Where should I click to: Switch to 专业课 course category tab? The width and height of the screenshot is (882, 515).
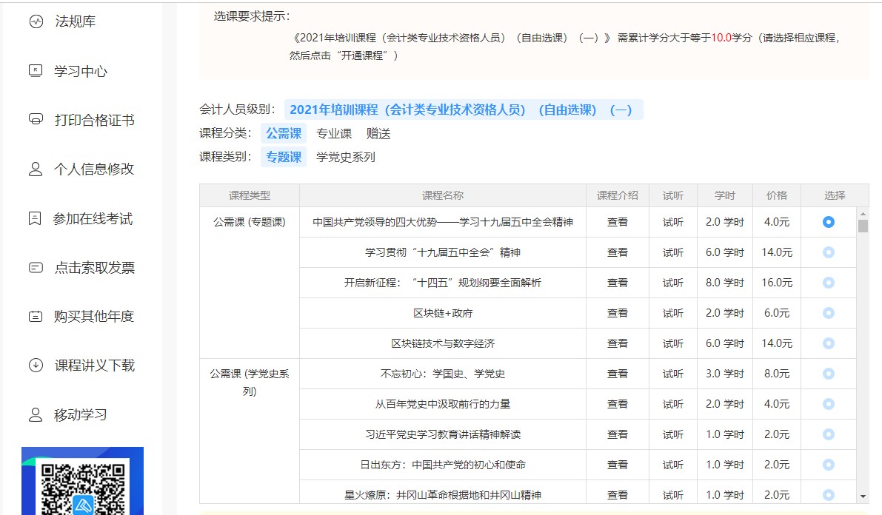[334, 134]
